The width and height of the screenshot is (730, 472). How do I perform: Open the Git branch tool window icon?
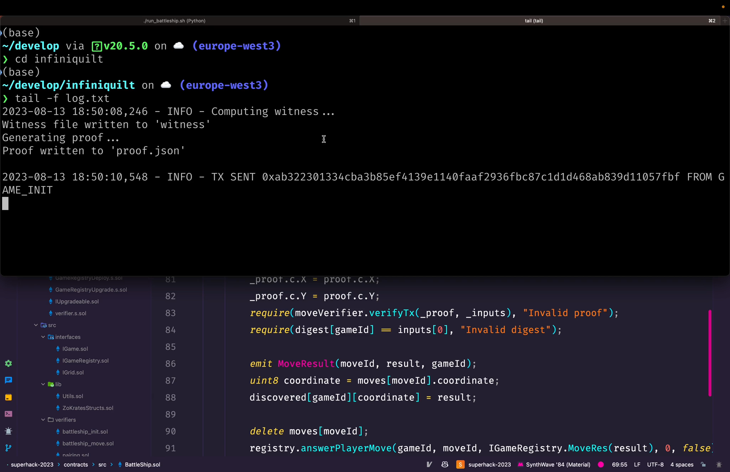pos(9,448)
